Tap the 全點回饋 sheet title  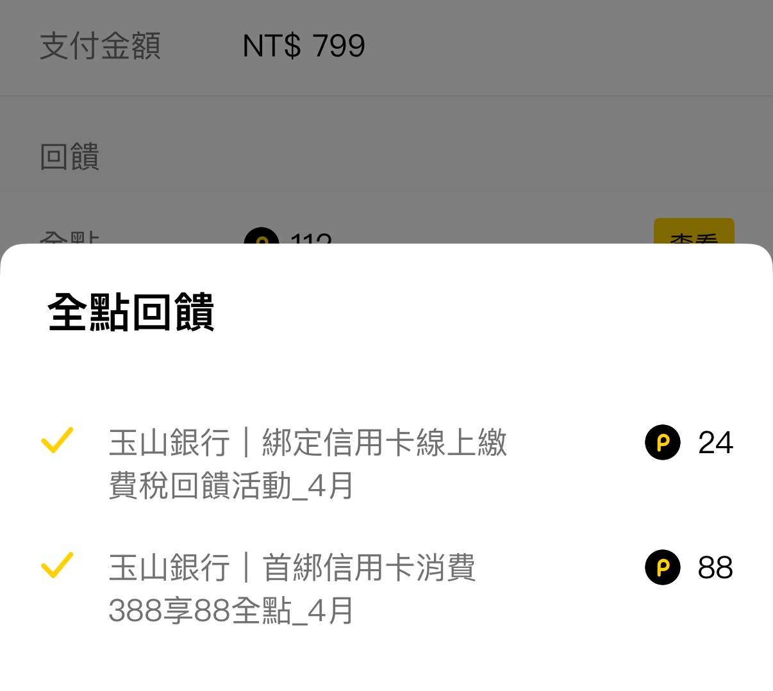point(131,312)
